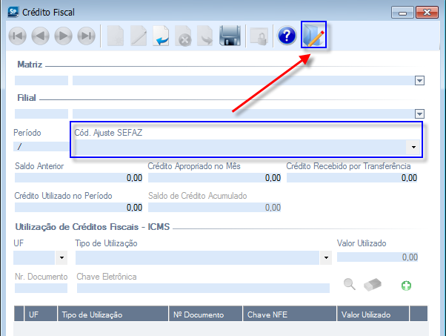
Task: Clear fields with the eraser icon
Action: click(373, 285)
